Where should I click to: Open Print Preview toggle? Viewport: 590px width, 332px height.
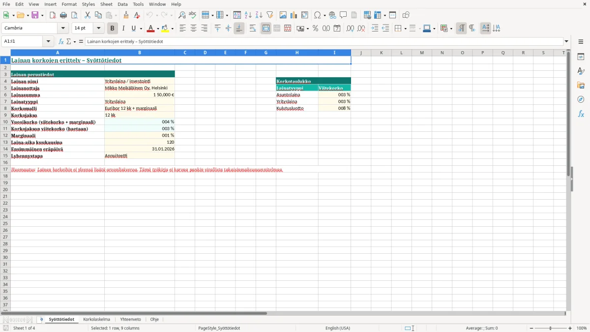(74, 15)
